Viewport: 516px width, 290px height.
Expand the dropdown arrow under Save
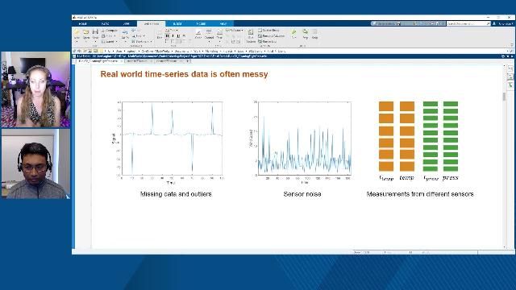(95, 41)
